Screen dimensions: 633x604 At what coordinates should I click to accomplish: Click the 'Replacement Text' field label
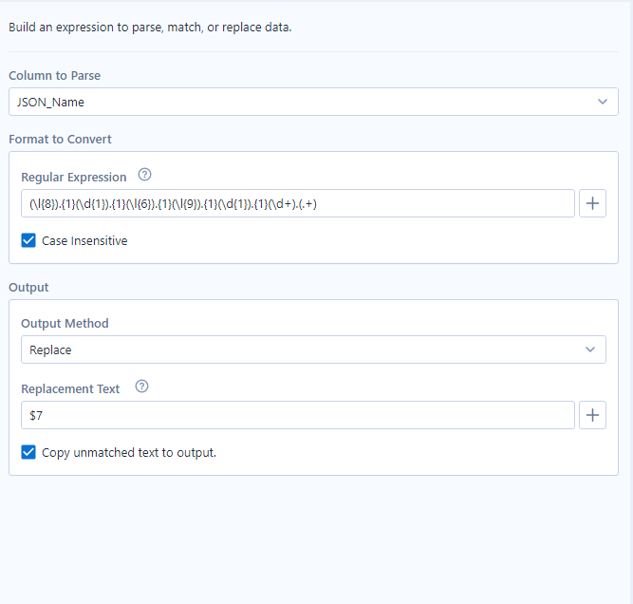[x=70, y=388]
